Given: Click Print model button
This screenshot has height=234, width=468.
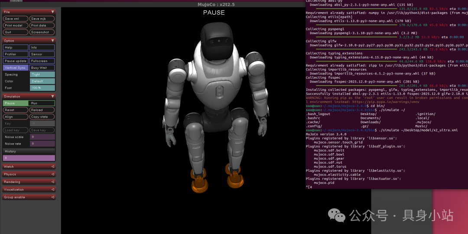Looking at the screenshot, I should tap(16, 26).
